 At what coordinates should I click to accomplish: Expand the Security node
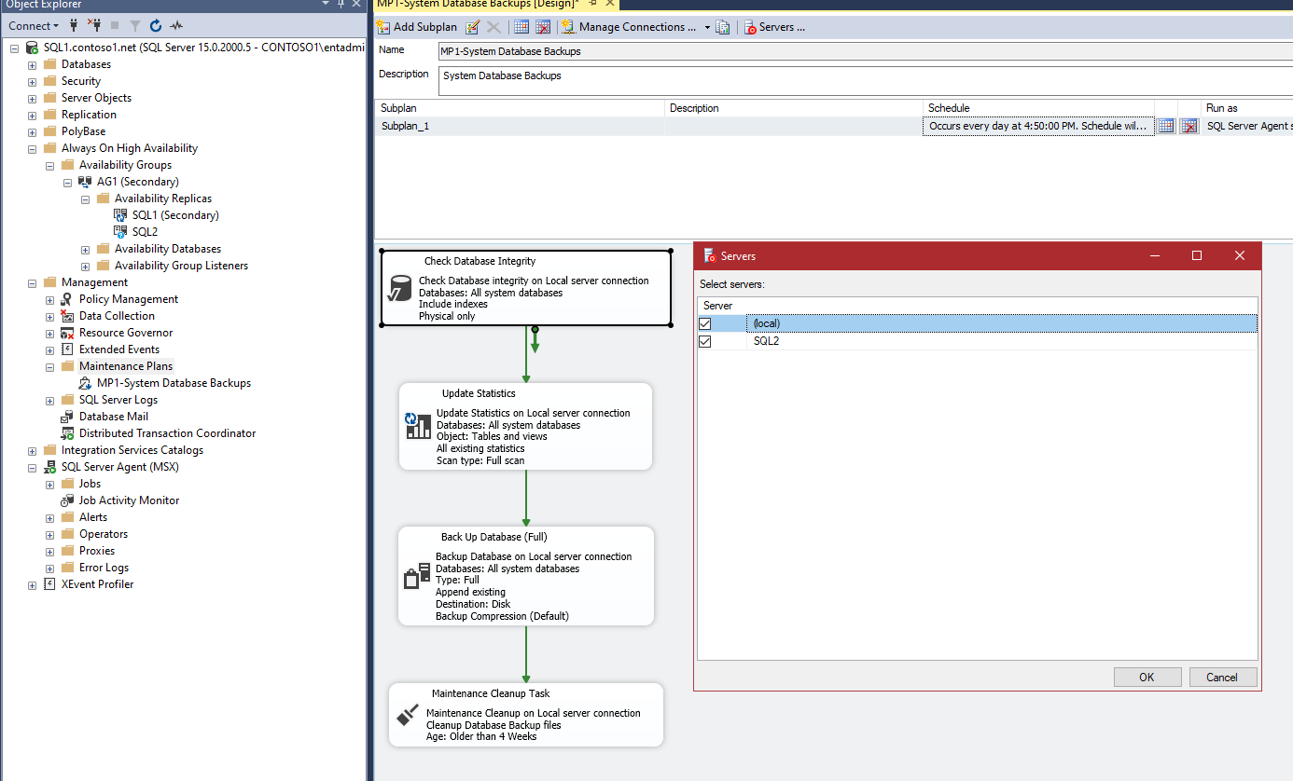click(x=33, y=81)
